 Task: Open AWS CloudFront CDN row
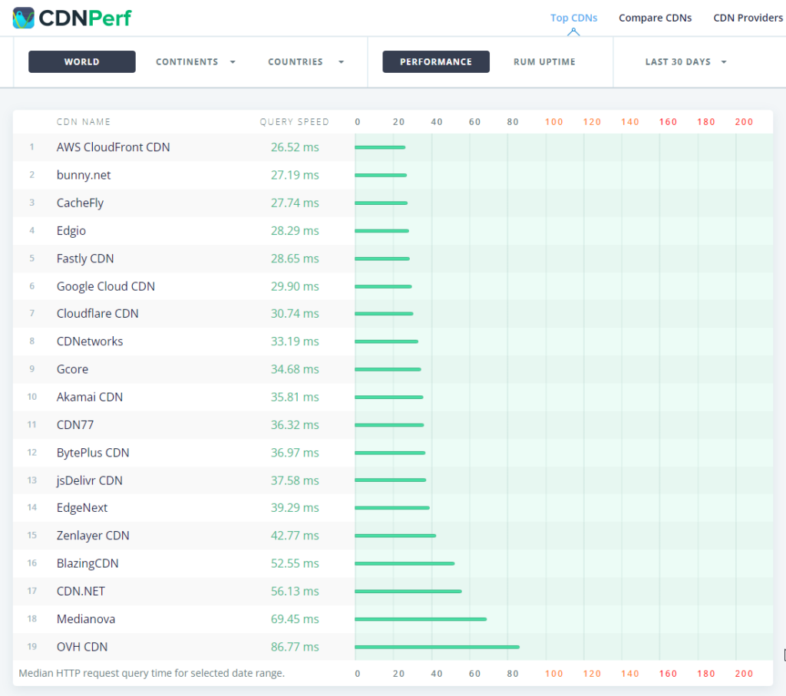click(392, 147)
